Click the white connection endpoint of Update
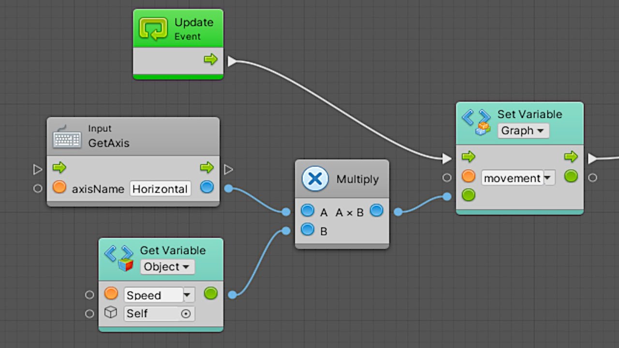619x348 pixels. coord(232,61)
